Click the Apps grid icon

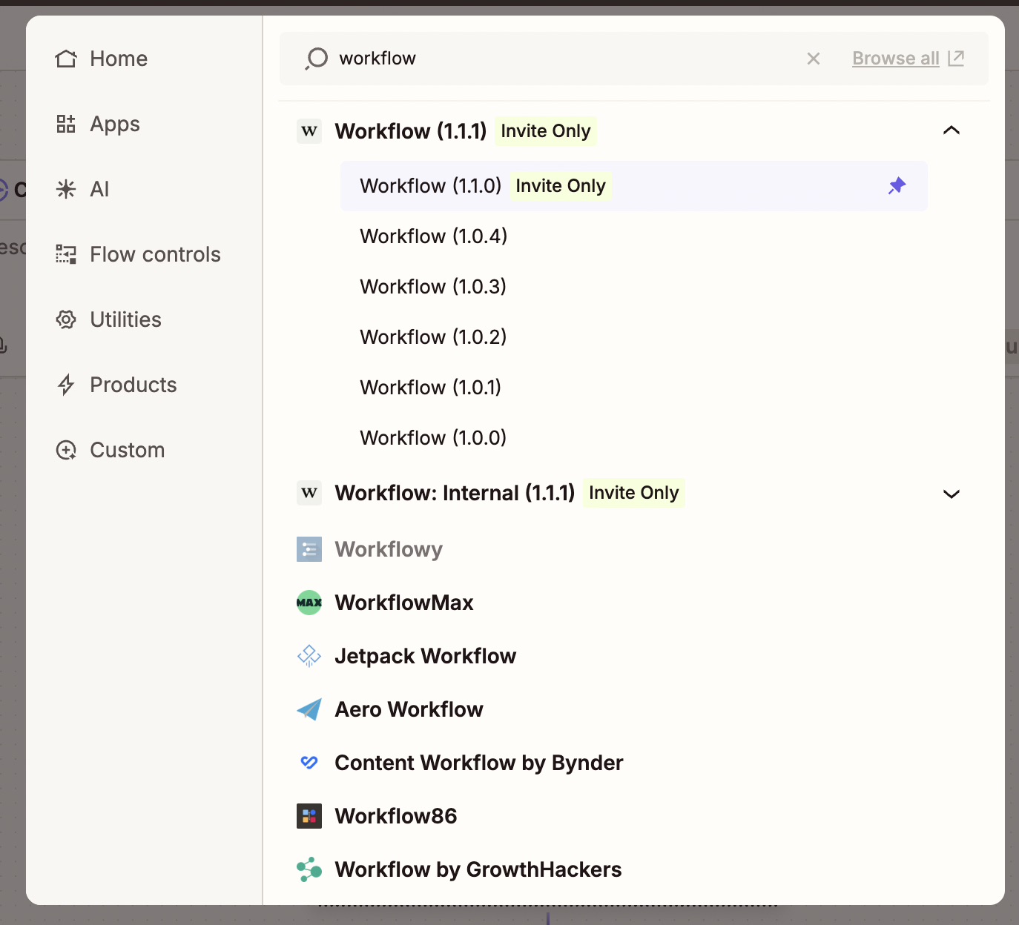[x=66, y=124]
